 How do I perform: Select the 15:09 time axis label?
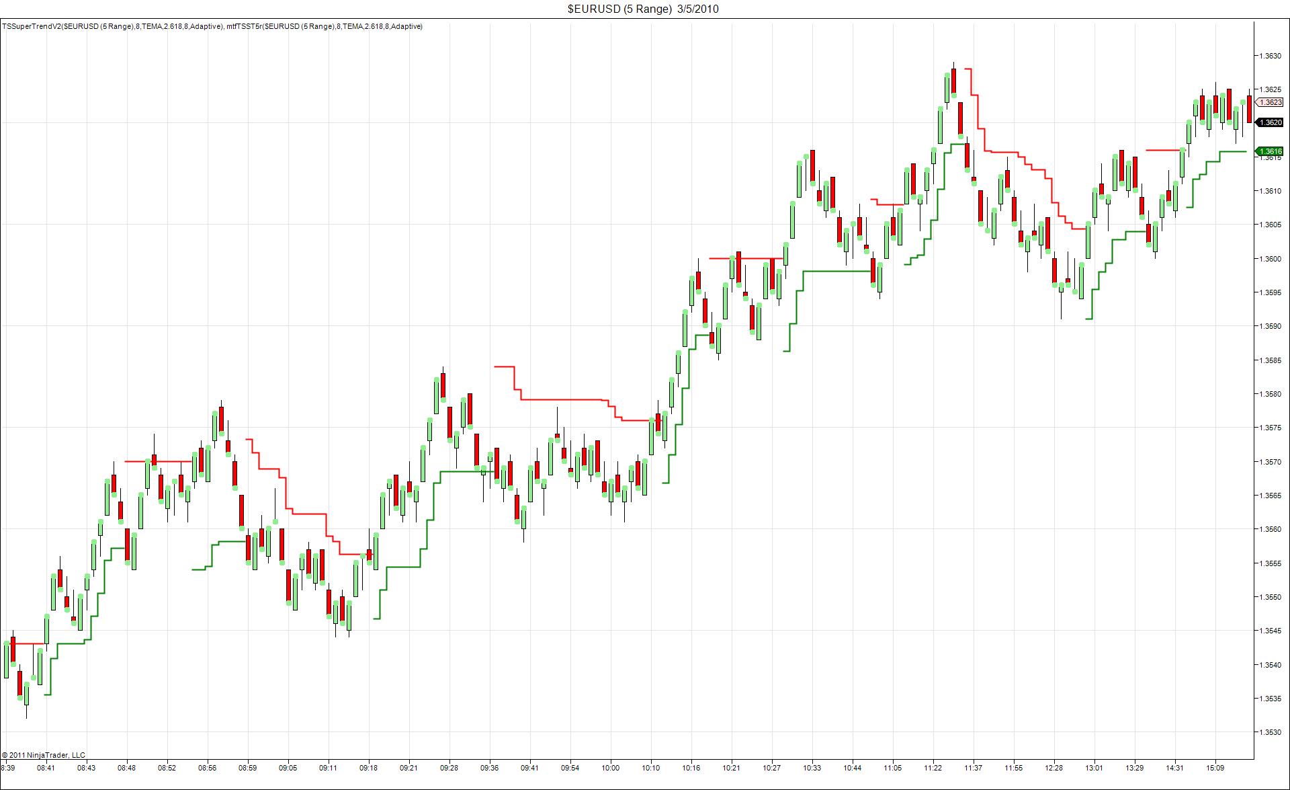[x=1215, y=768]
